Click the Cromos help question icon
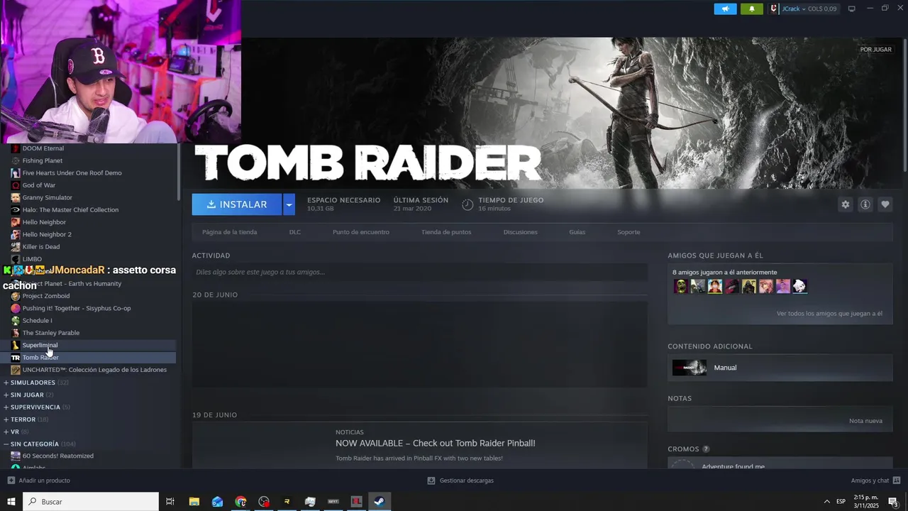 click(706, 449)
